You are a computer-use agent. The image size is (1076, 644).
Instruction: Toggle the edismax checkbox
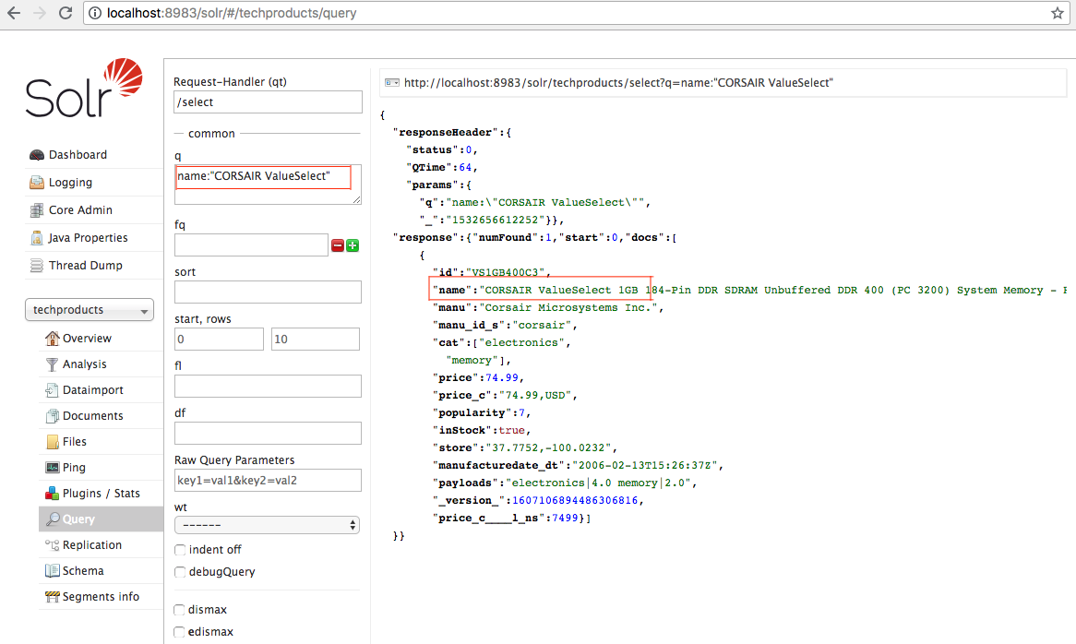179,632
